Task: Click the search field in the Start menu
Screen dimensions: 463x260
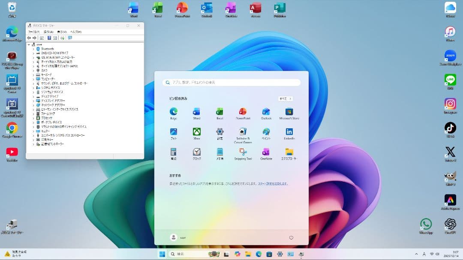Action: point(231,83)
